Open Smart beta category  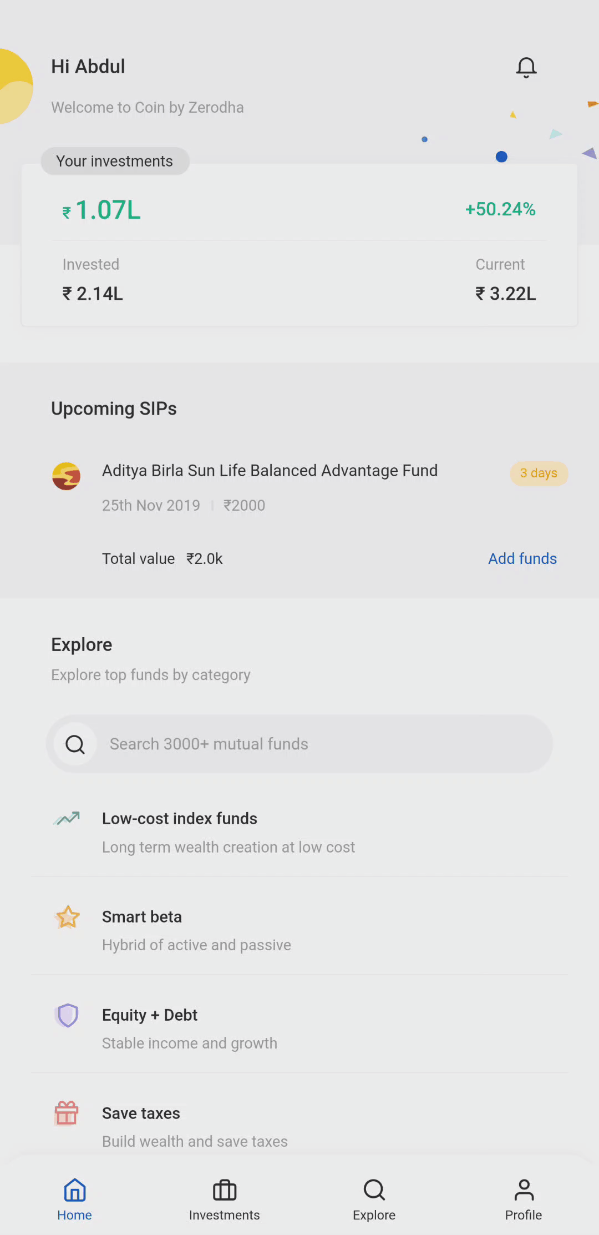click(x=299, y=930)
